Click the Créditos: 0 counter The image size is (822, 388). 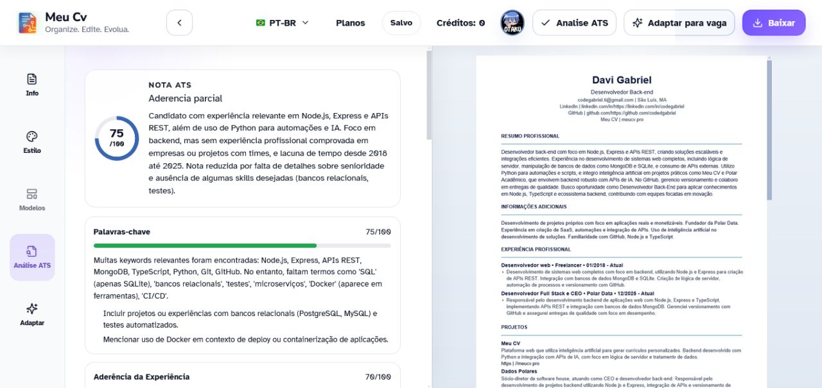(460, 23)
